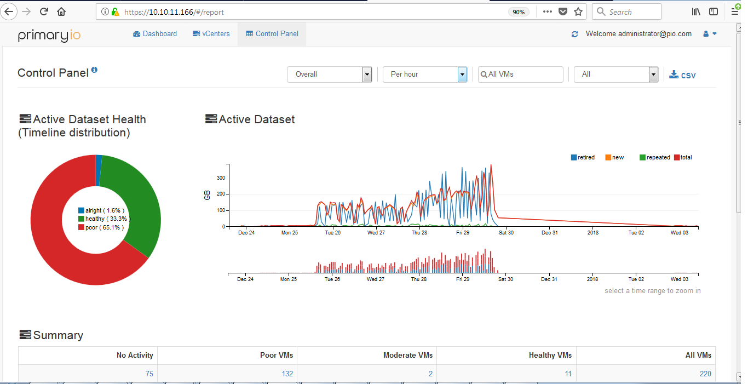
Task: Click the alright legend entry in donut
Action: [101, 210]
